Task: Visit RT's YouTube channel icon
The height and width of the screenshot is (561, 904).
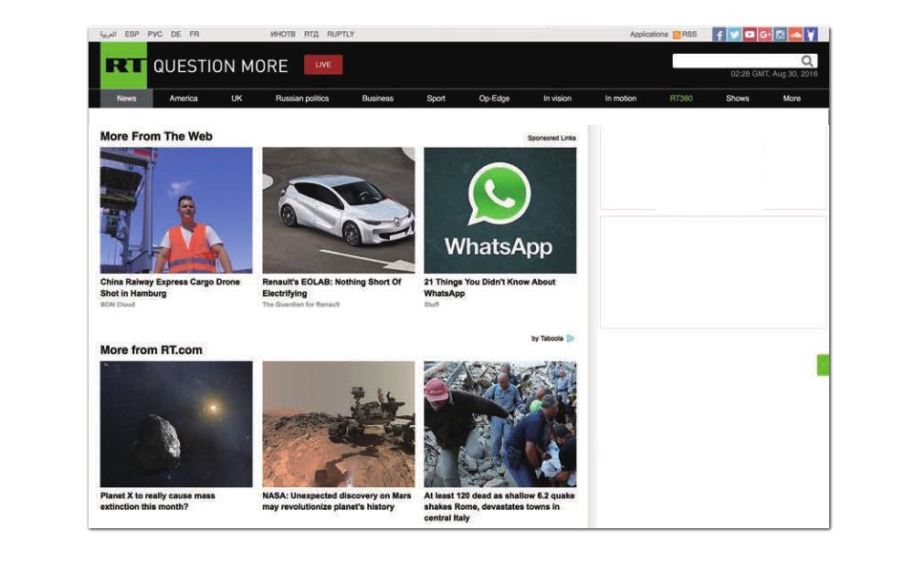Action: [x=750, y=35]
